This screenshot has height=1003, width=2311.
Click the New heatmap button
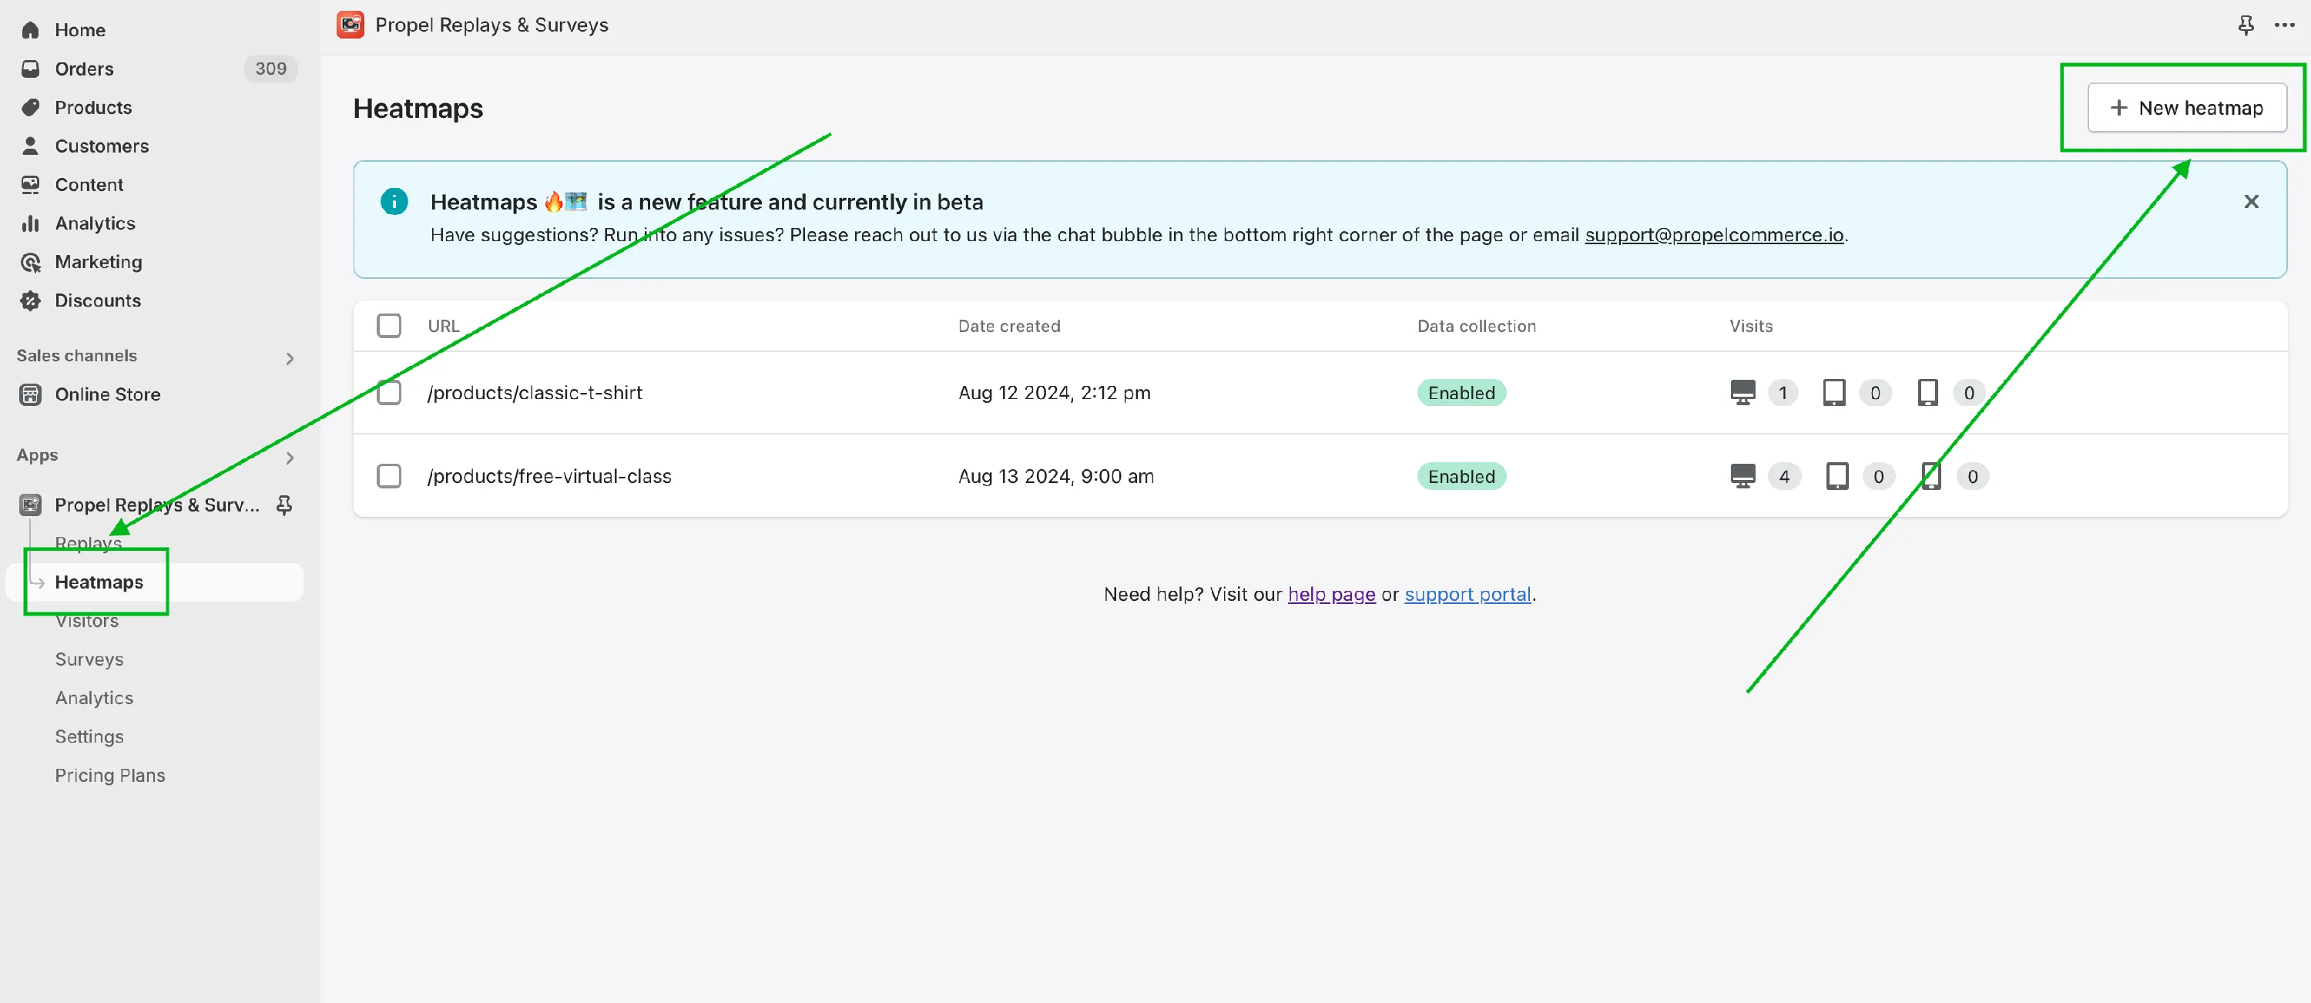(x=2186, y=107)
